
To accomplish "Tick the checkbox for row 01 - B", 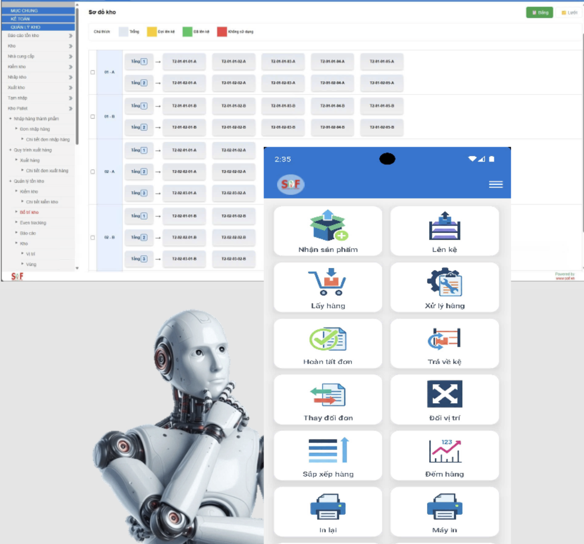I will (x=93, y=117).
